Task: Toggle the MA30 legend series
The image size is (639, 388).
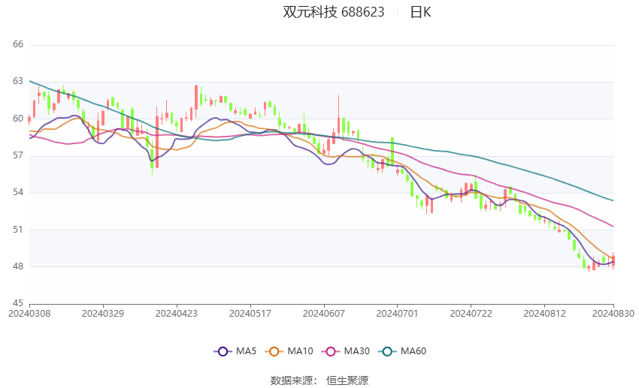Action: (346, 351)
